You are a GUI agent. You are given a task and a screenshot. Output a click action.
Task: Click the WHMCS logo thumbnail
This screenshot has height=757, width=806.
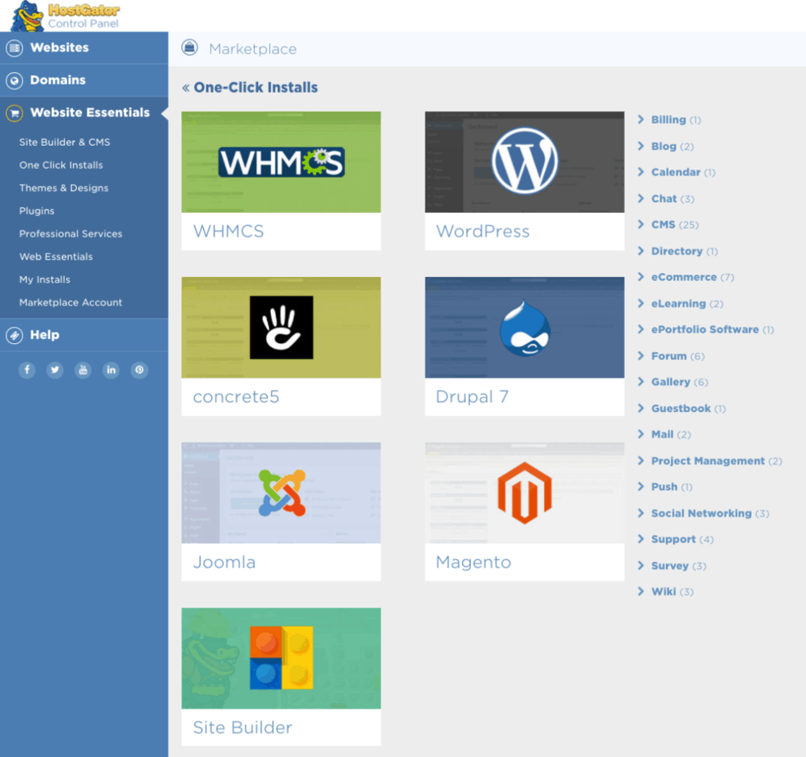pyautogui.click(x=281, y=162)
